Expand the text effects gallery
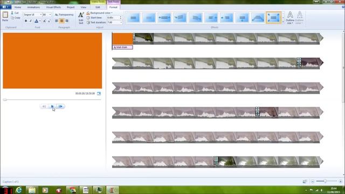 tap(283, 22)
